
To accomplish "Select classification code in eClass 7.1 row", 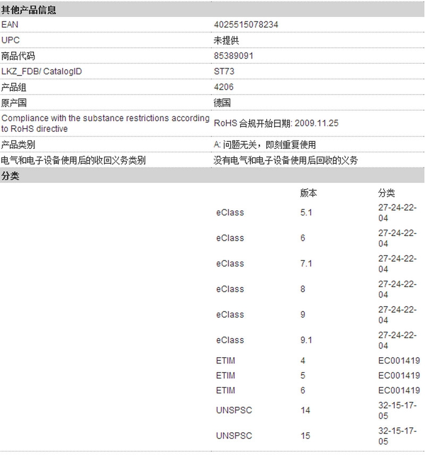I will [397, 264].
